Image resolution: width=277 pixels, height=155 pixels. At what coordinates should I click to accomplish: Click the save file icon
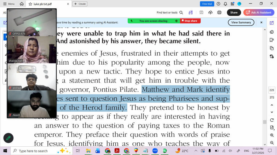point(201,12)
